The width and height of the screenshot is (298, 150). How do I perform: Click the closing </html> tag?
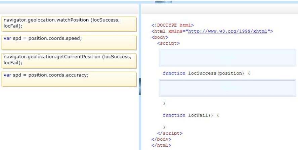tap(161, 145)
